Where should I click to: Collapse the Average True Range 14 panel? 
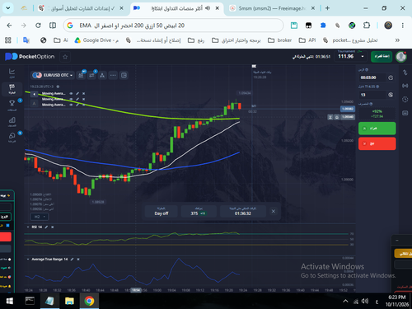point(28,260)
